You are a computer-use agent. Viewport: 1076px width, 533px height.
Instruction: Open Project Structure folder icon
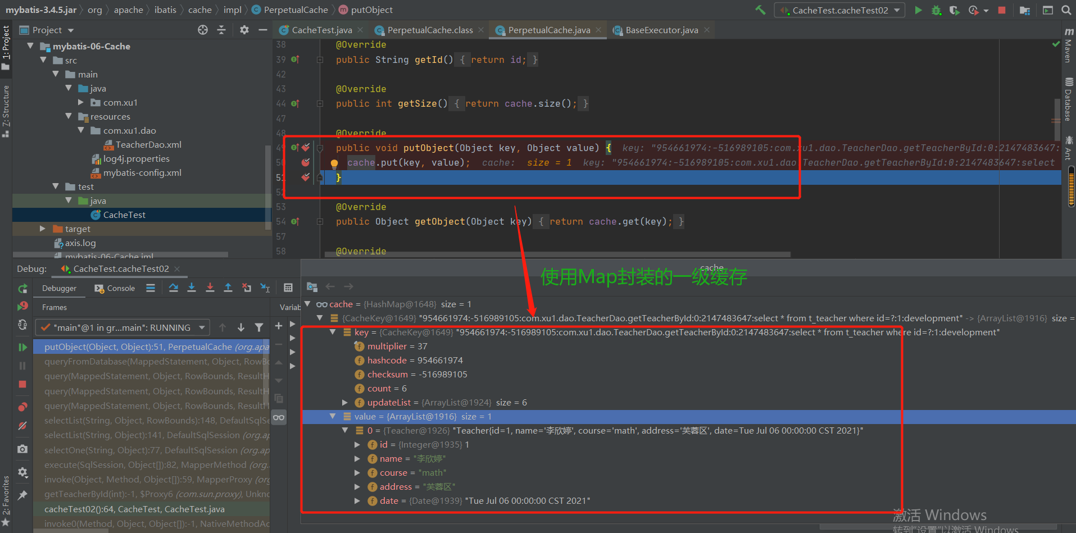pos(1025,10)
